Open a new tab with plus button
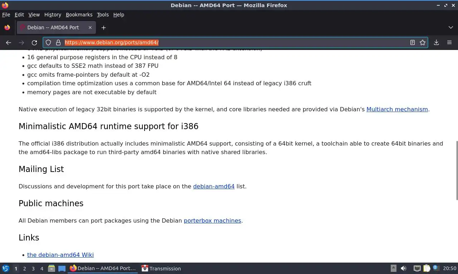 click(x=103, y=27)
